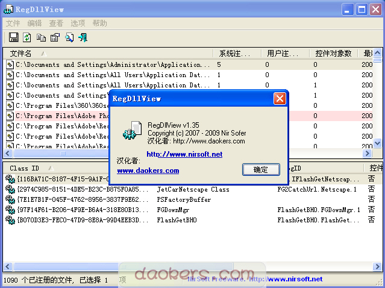Click the {B070D3E3-FEC0-47D9 class ID text
The width and height of the screenshot is (385, 288).
[x=83, y=220]
